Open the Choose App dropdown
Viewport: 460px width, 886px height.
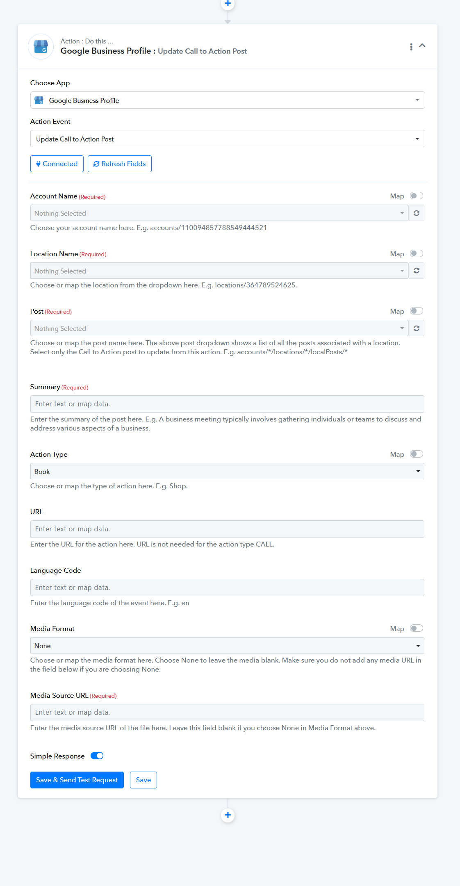click(228, 100)
